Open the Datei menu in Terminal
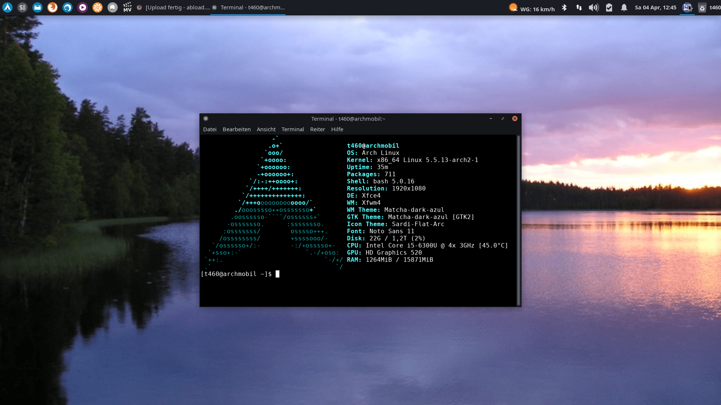 pyautogui.click(x=210, y=129)
